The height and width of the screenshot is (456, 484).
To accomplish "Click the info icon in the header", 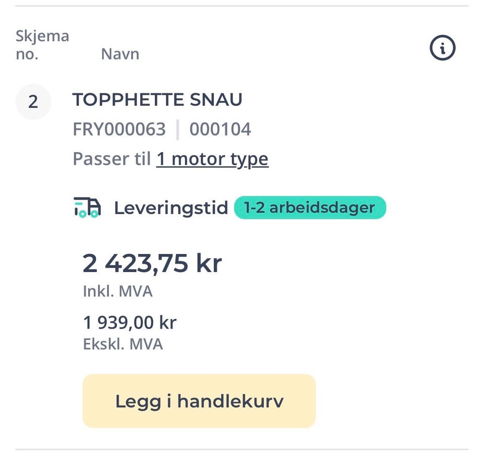I will (442, 48).
